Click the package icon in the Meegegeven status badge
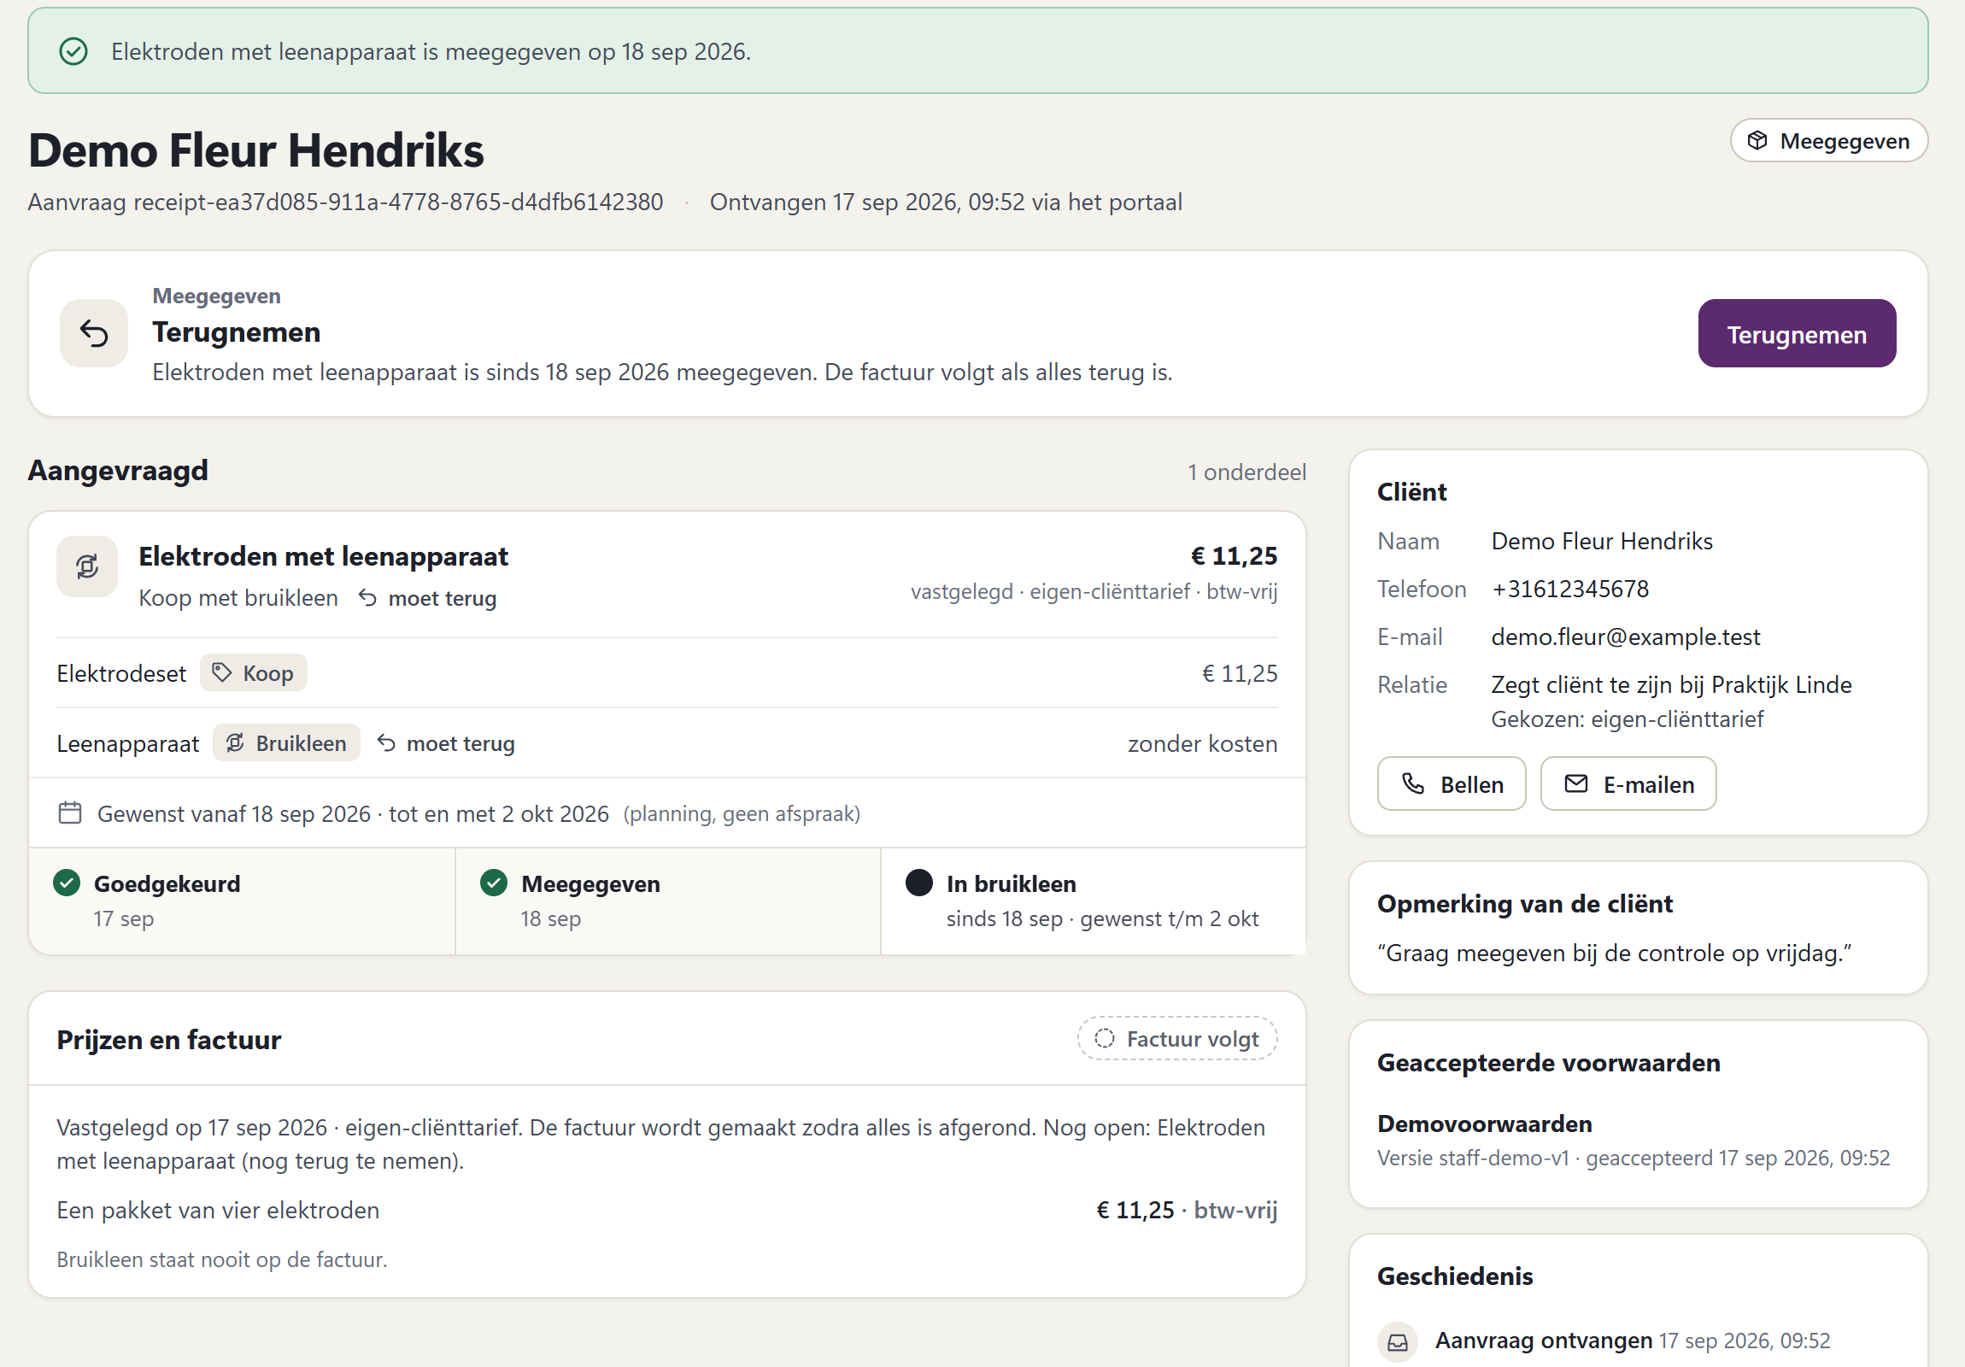This screenshot has width=1965, height=1367. pyautogui.click(x=1757, y=140)
